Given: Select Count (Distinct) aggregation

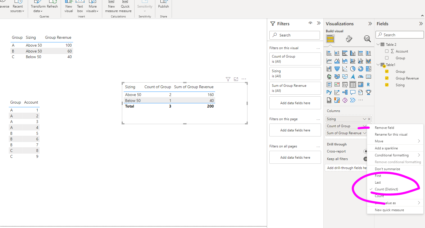Looking at the screenshot, I should coord(395,189).
